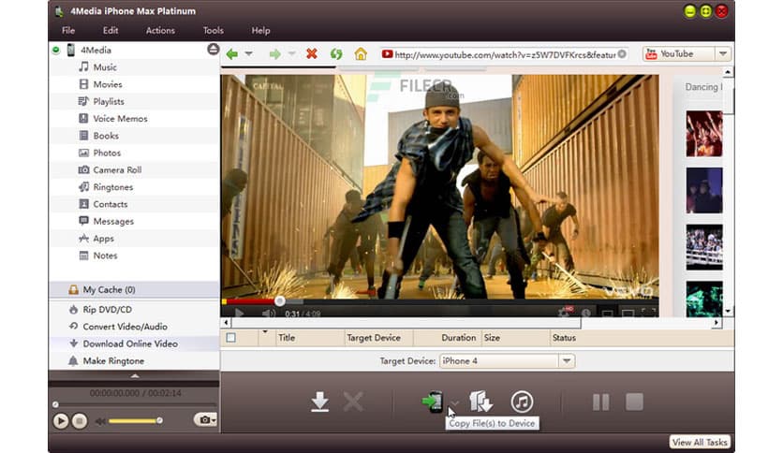Click the URL address field

(504, 54)
